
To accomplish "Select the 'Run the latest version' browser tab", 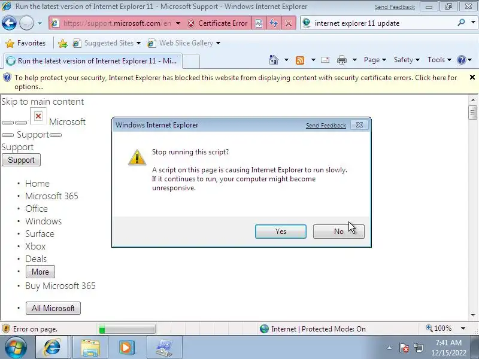I will [x=93, y=61].
